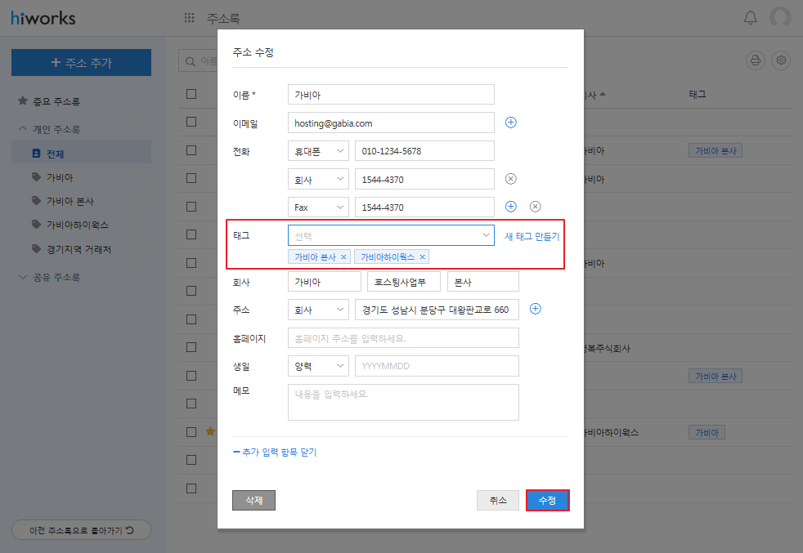Remove the 가비아 본사 tag chip
The width and height of the screenshot is (803, 553).
[x=343, y=257]
